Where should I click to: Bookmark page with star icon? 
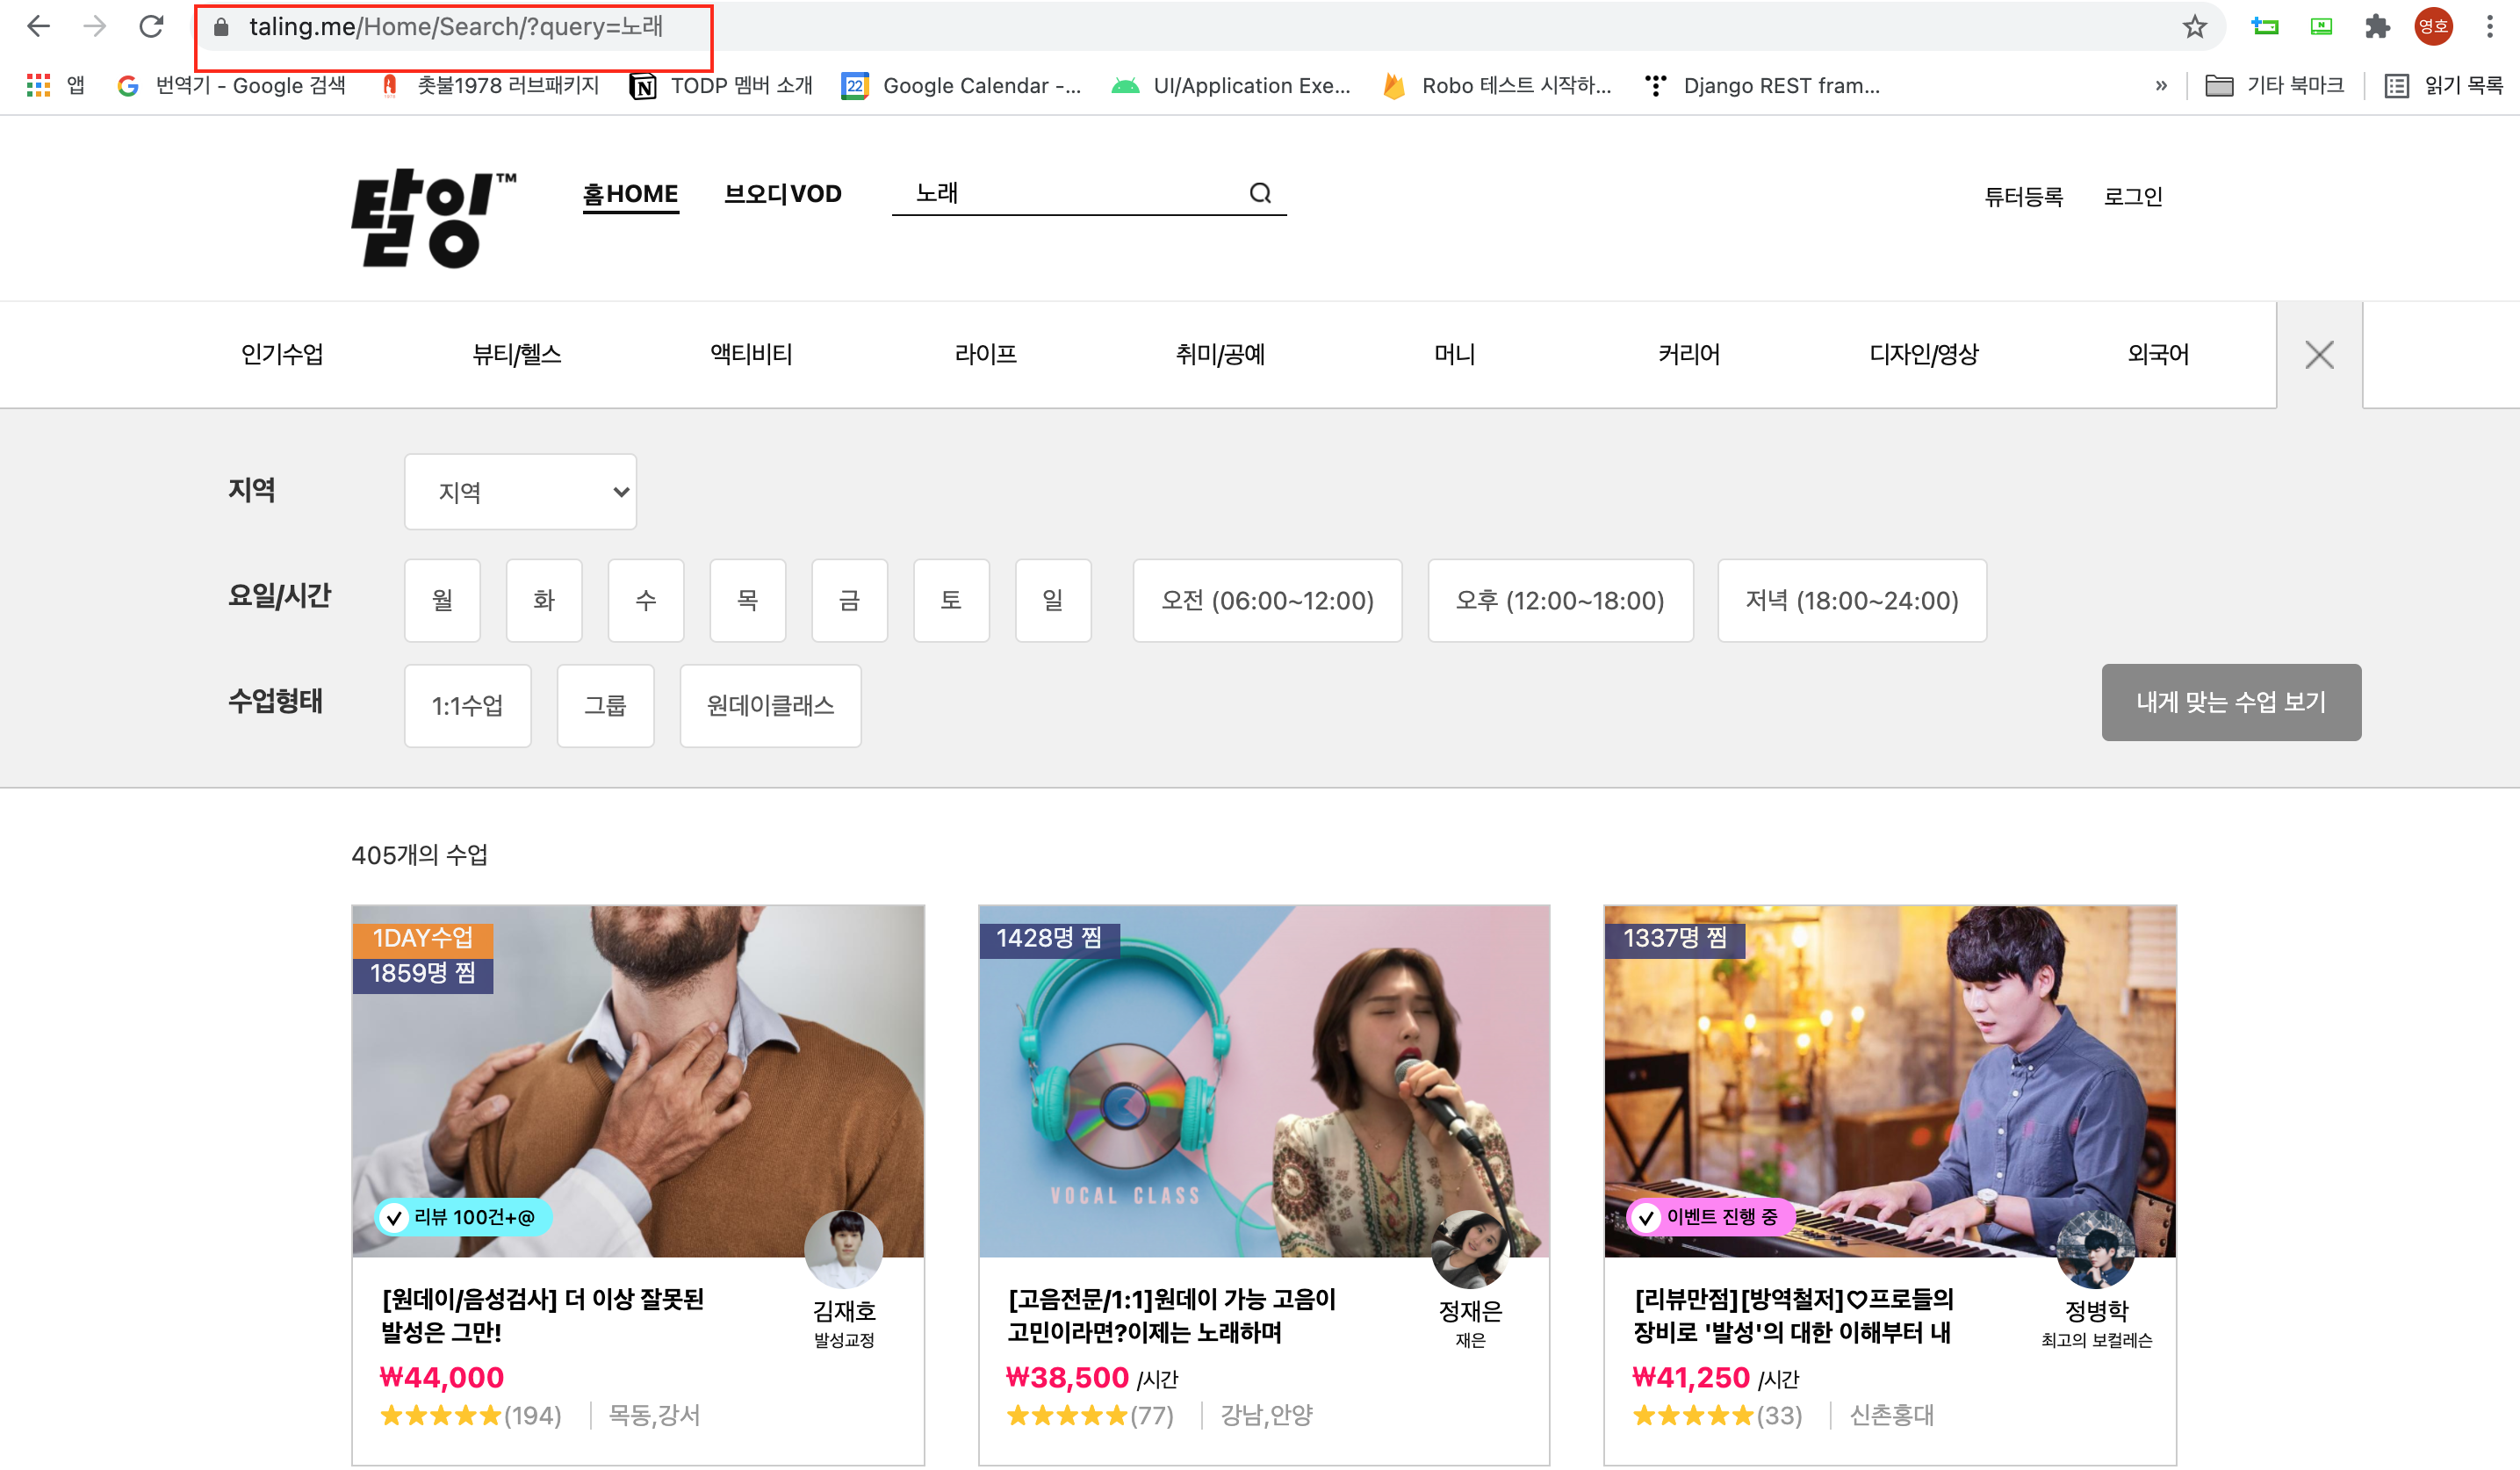click(2194, 27)
